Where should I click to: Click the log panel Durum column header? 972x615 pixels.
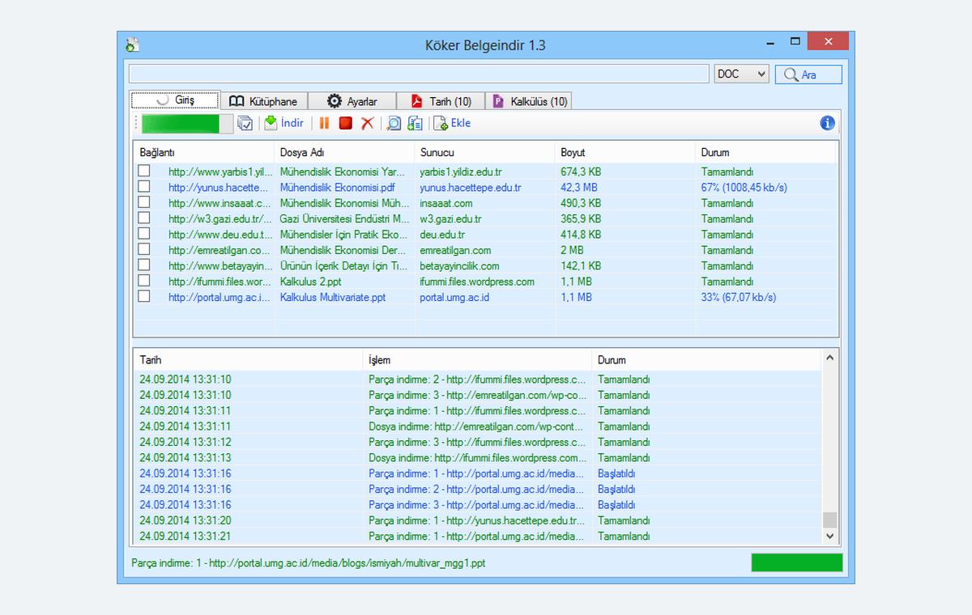(x=706, y=360)
